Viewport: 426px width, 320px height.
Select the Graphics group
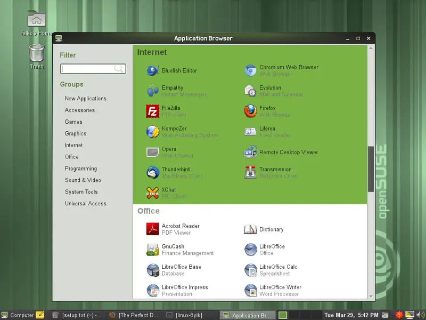tap(76, 134)
